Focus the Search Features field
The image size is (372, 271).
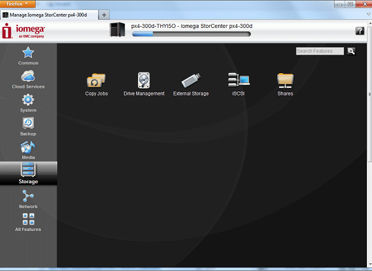point(320,51)
